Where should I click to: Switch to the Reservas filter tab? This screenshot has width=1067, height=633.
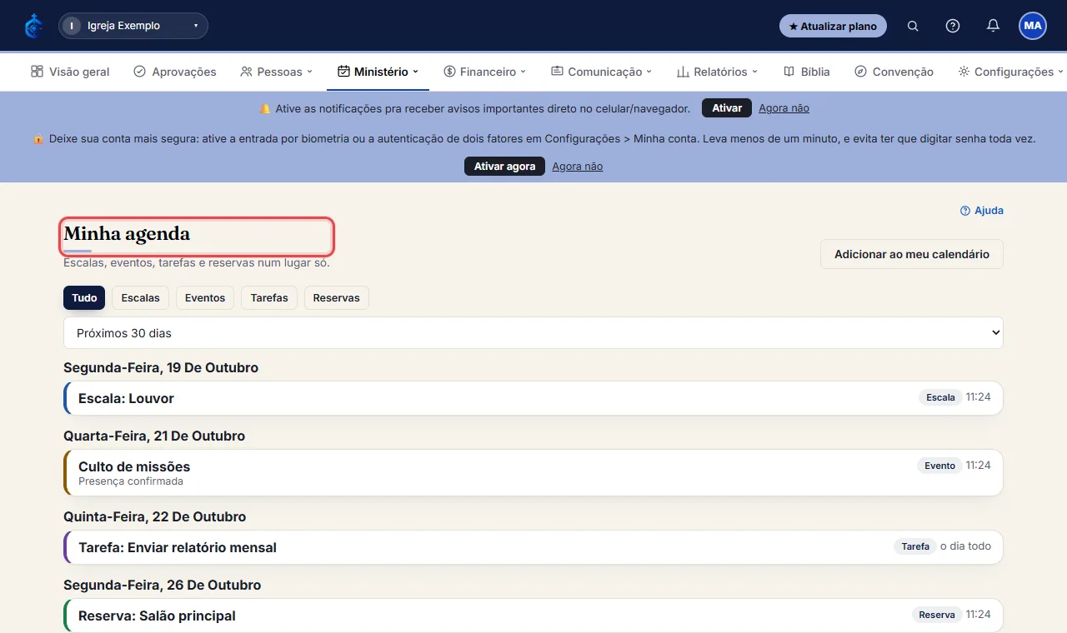coord(337,298)
